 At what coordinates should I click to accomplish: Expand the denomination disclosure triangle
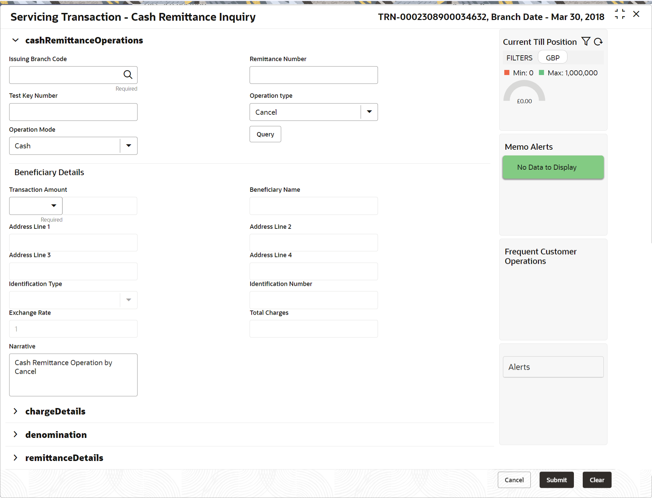[16, 435]
